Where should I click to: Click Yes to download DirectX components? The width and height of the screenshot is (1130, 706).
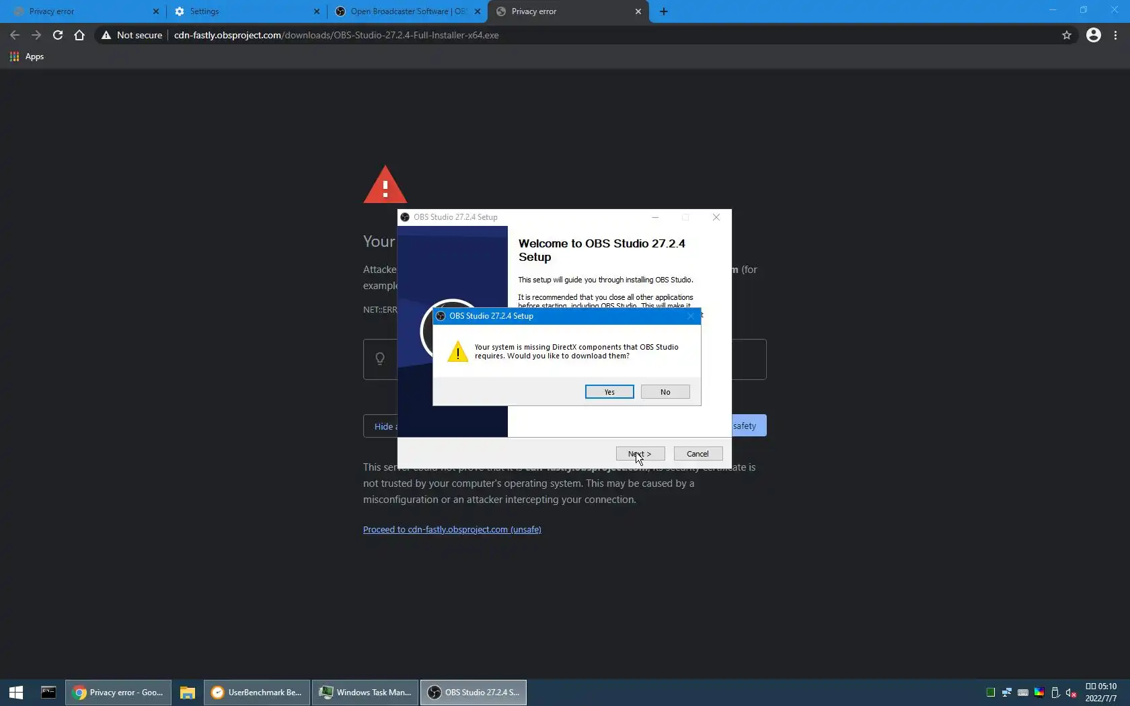609,392
